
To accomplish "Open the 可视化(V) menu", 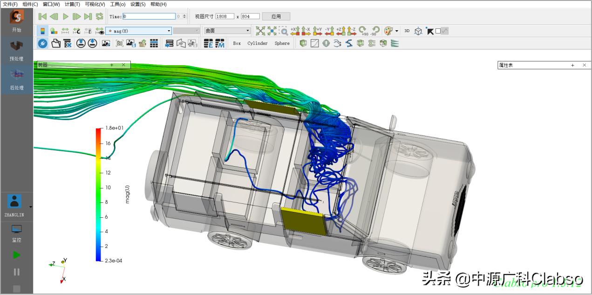I will [95, 4].
